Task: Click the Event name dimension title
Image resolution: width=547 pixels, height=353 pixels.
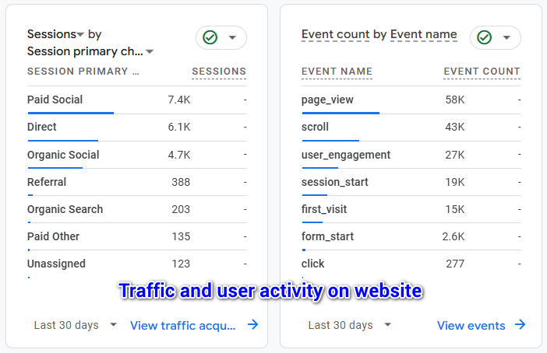Action: click(x=423, y=34)
